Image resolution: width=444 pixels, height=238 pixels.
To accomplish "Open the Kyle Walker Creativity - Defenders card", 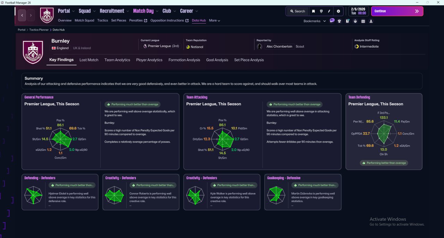I will (222, 192).
